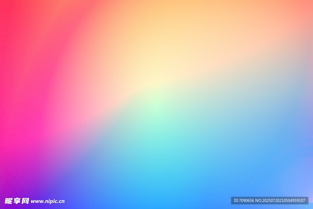
Task: Click the gray watermark ID info box
Action: (x=269, y=201)
